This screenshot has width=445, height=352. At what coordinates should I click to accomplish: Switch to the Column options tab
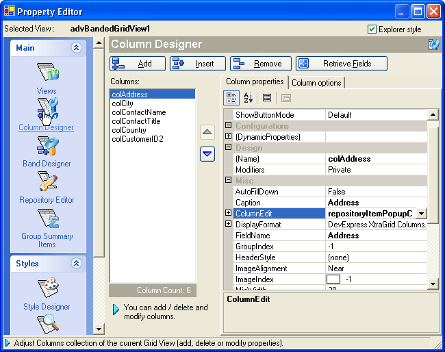[x=316, y=83]
